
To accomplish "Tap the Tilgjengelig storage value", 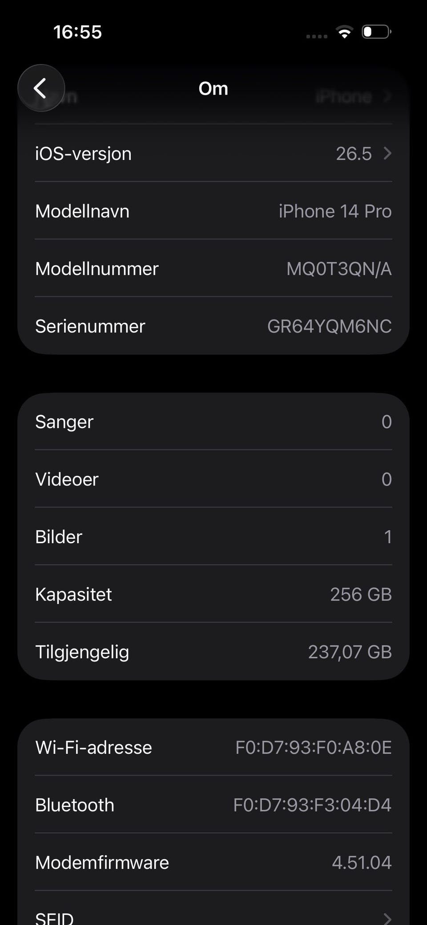I will 350,652.
